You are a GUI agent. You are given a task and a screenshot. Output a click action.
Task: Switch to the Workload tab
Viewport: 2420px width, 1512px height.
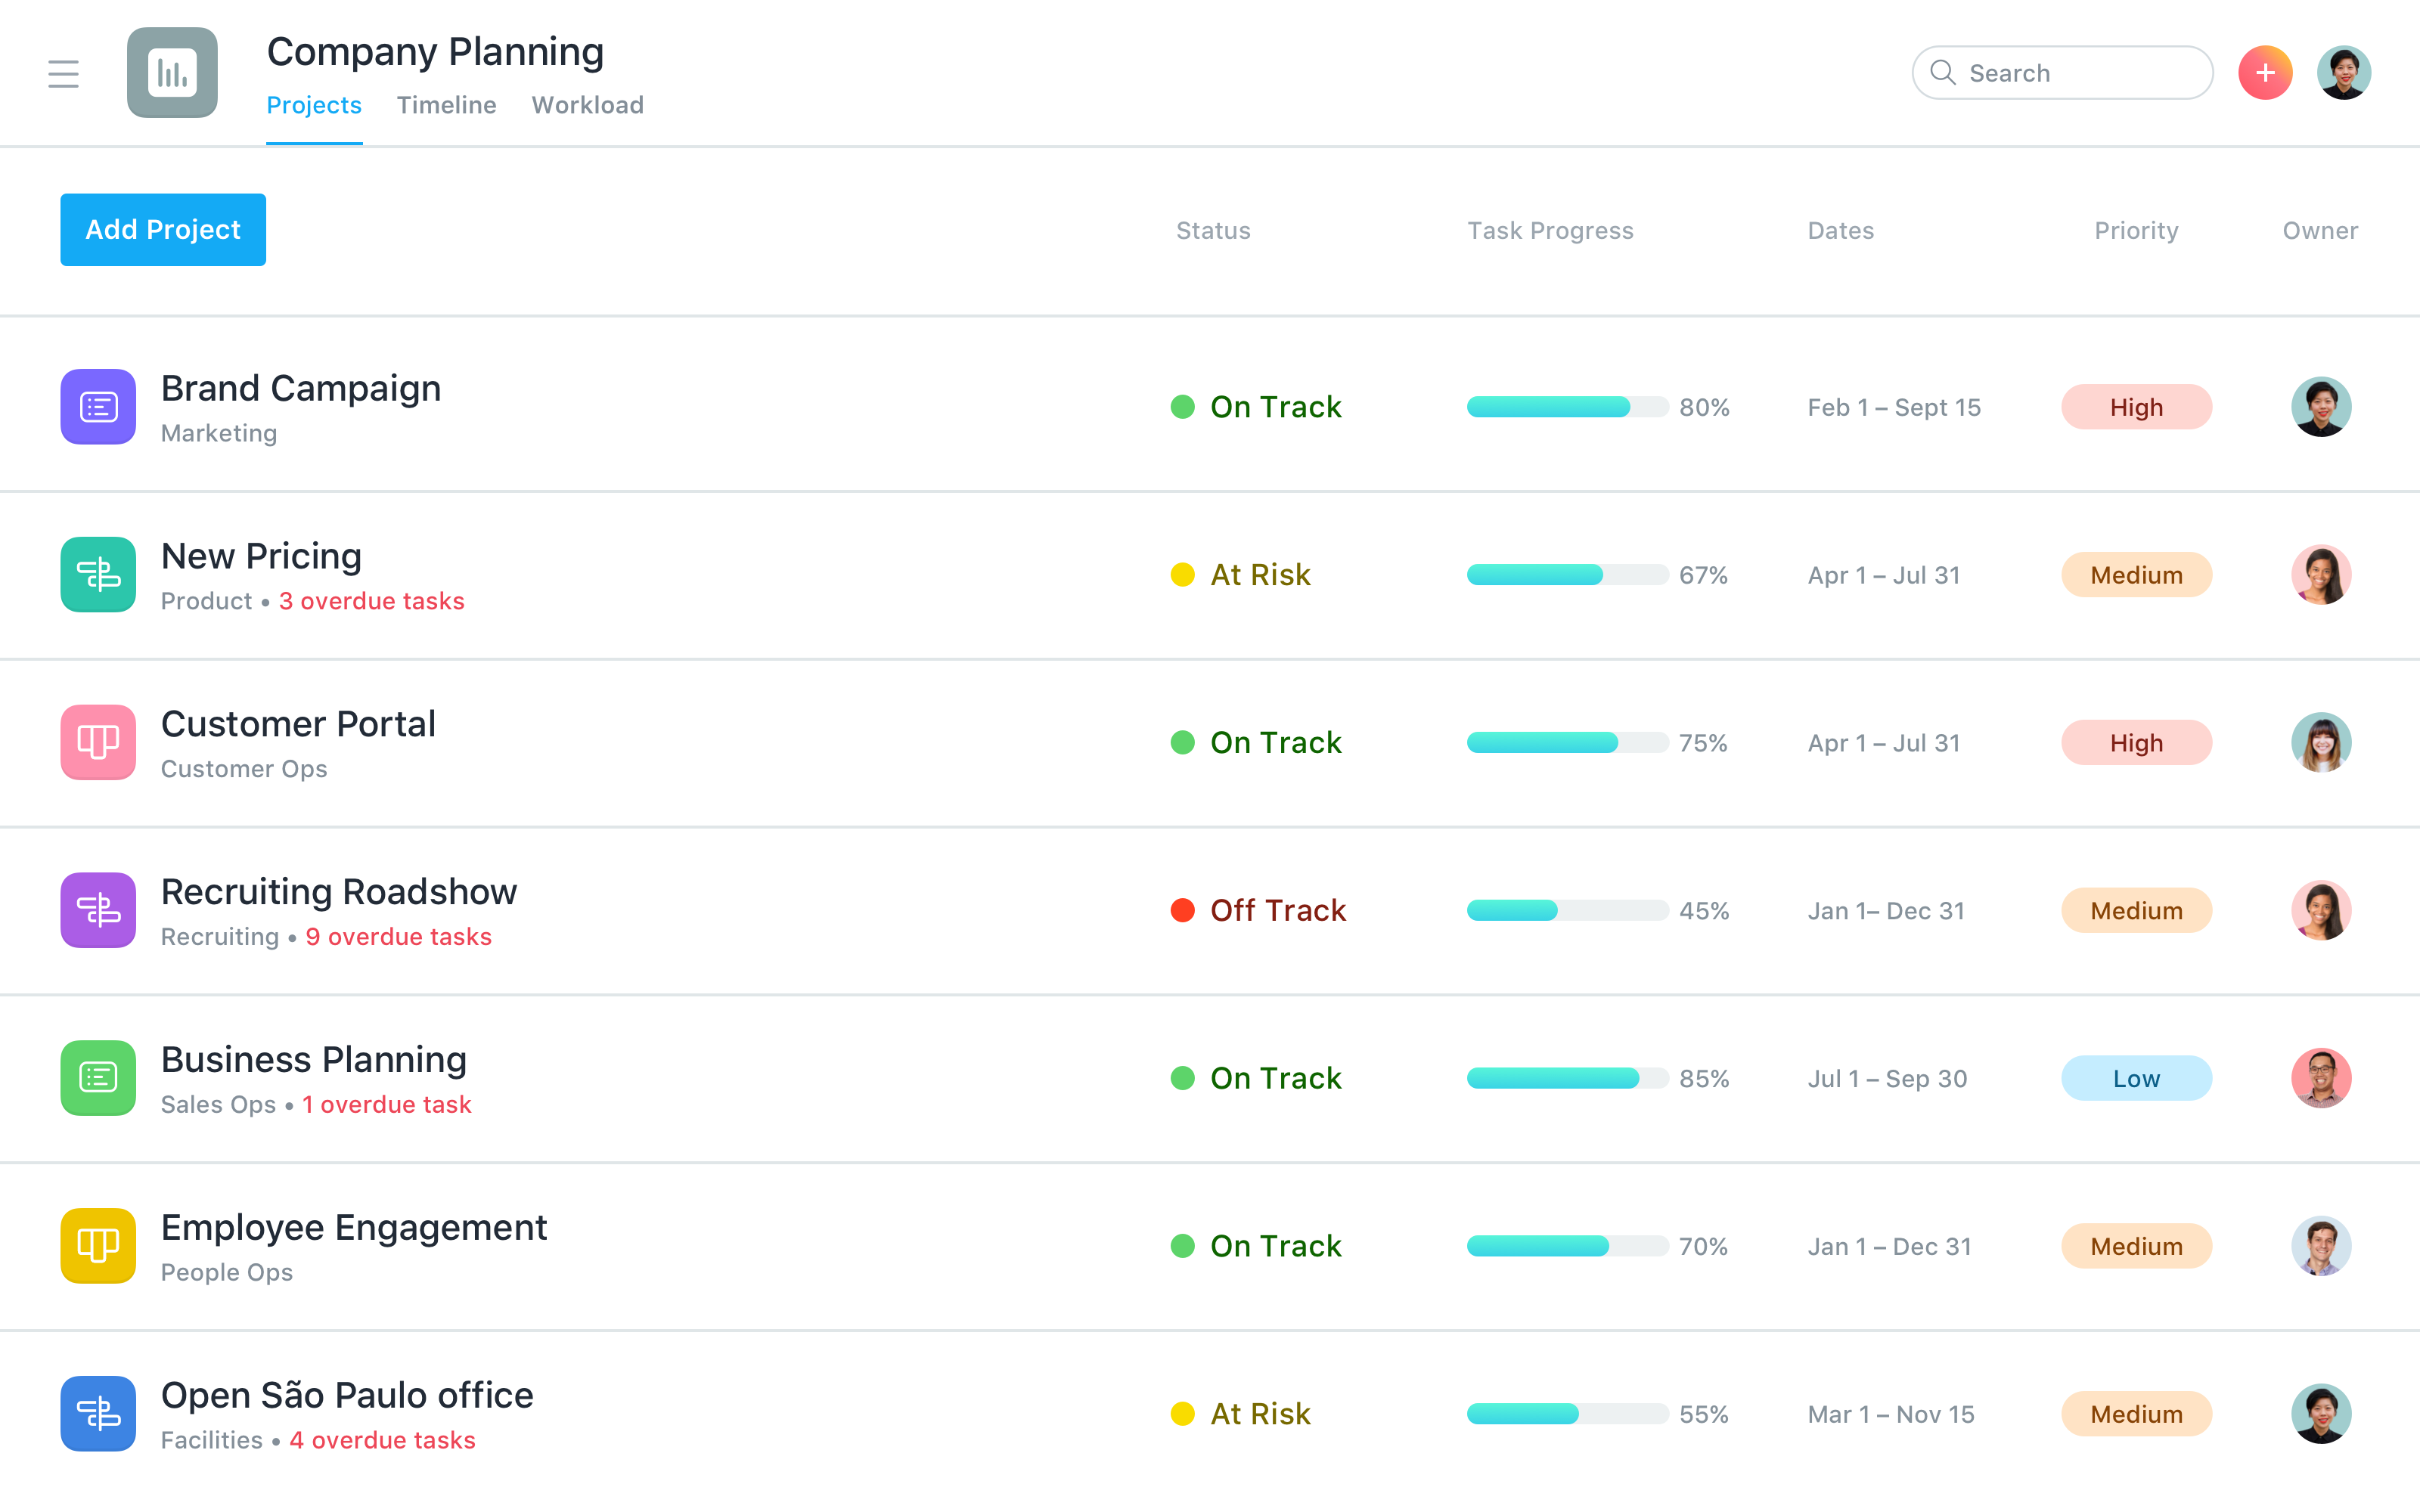[588, 105]
